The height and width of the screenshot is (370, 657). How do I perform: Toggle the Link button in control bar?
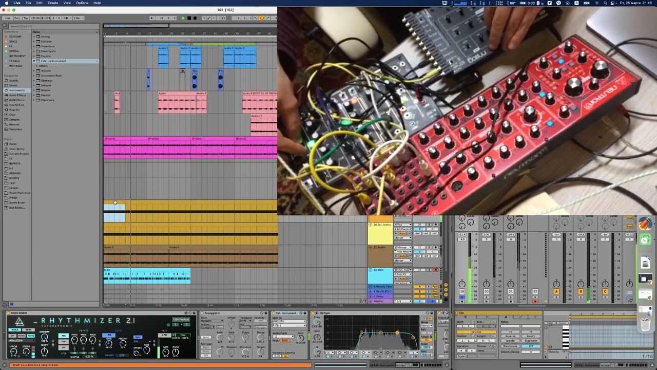(8, 18)
